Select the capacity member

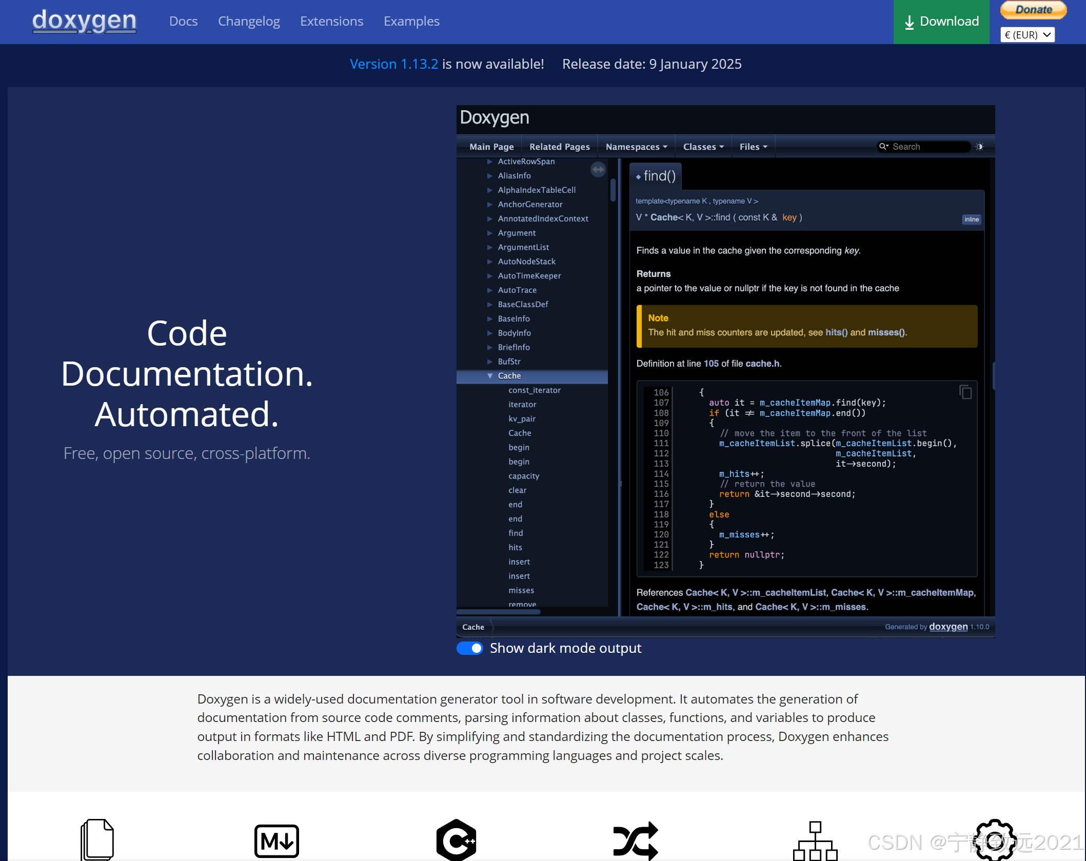click(x=524, y=476)
